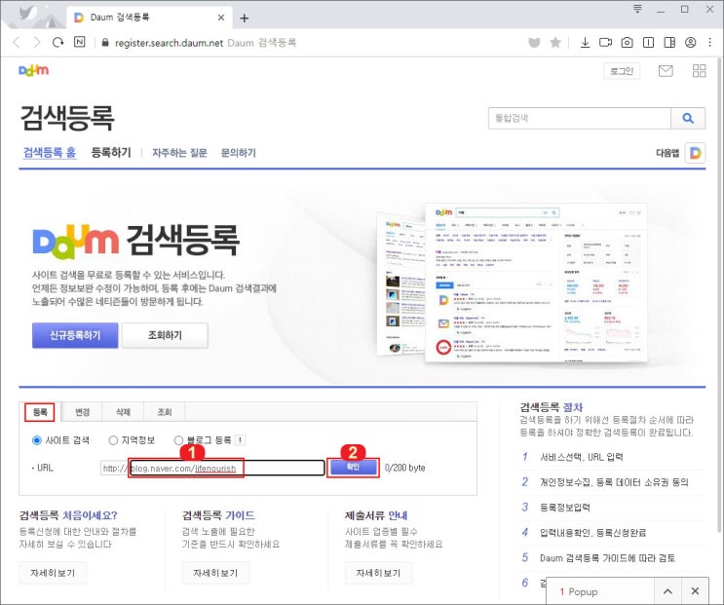Close the Daum 검색등록 tab
This screenshot has height=605, width=724.
point(221,18)
